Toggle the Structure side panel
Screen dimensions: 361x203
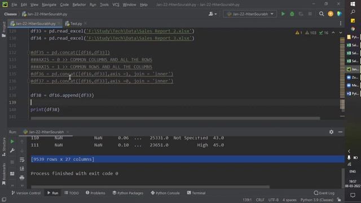4,147
